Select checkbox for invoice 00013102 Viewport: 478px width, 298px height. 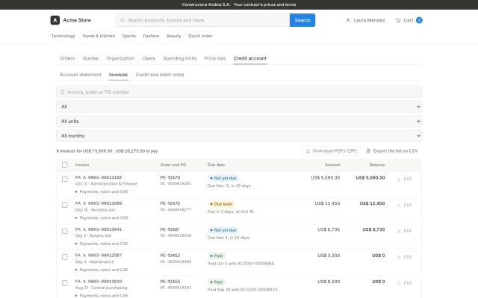point(65,179)
